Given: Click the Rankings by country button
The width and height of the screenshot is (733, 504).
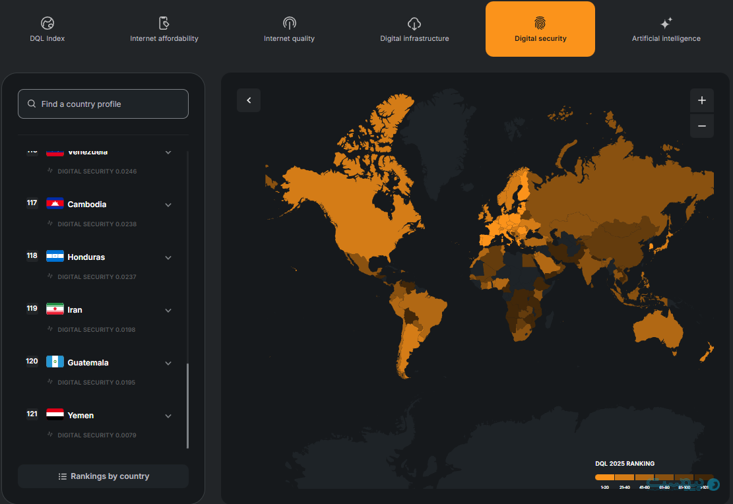Looking at the screenshot, I should click(103, 476).
